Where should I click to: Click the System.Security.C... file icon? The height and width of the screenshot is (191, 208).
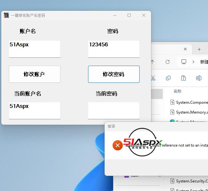tap(172, 181)
